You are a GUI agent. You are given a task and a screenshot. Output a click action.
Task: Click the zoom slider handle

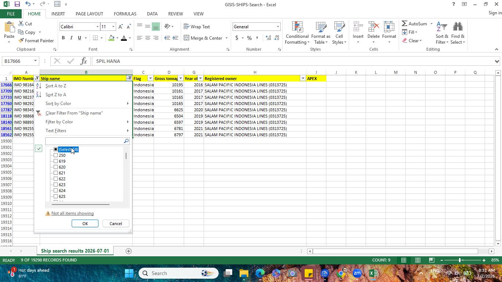(460, 260)
